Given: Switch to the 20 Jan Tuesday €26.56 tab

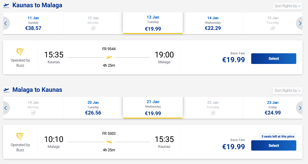Looking at the screenshot, I should coord(93,108).
